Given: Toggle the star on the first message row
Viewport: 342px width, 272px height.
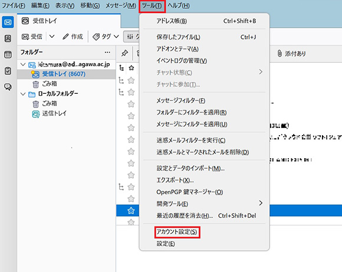Looking at the screenshot, I should [x=131, y=68].
